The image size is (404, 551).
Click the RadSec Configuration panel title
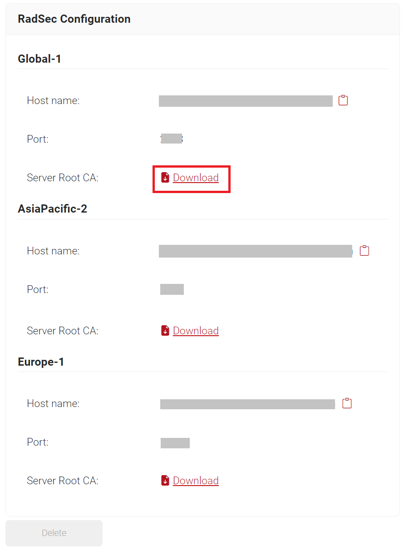point(74,19)
